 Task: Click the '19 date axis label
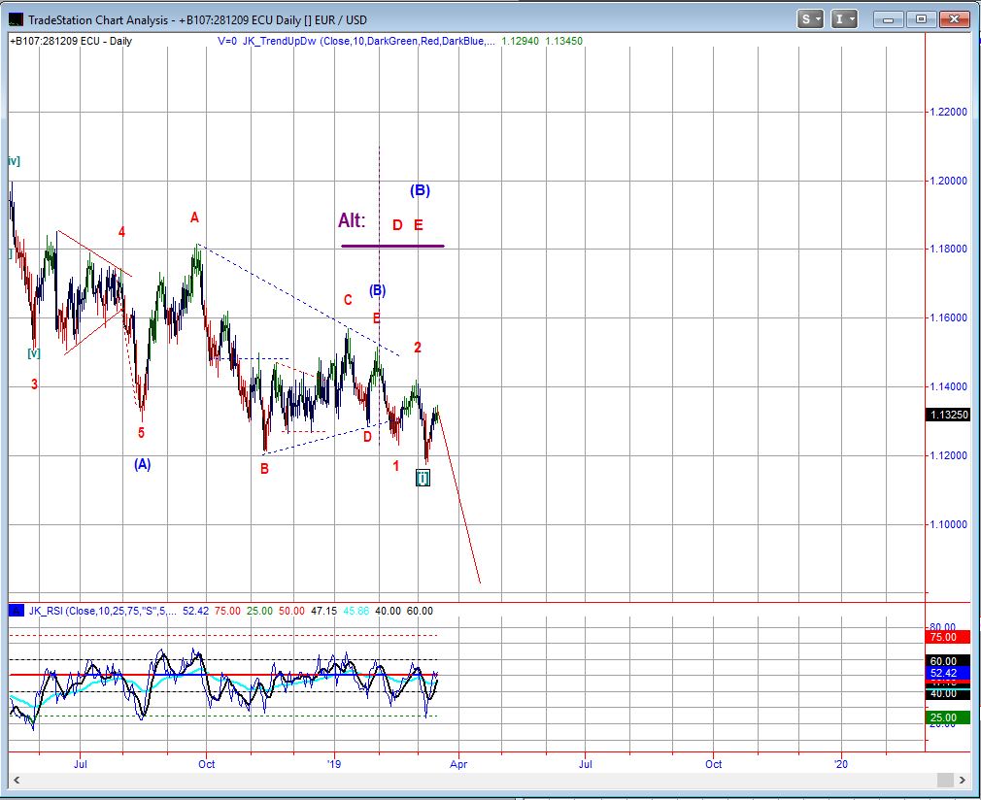pyautogui.click(x=334, y=764)
